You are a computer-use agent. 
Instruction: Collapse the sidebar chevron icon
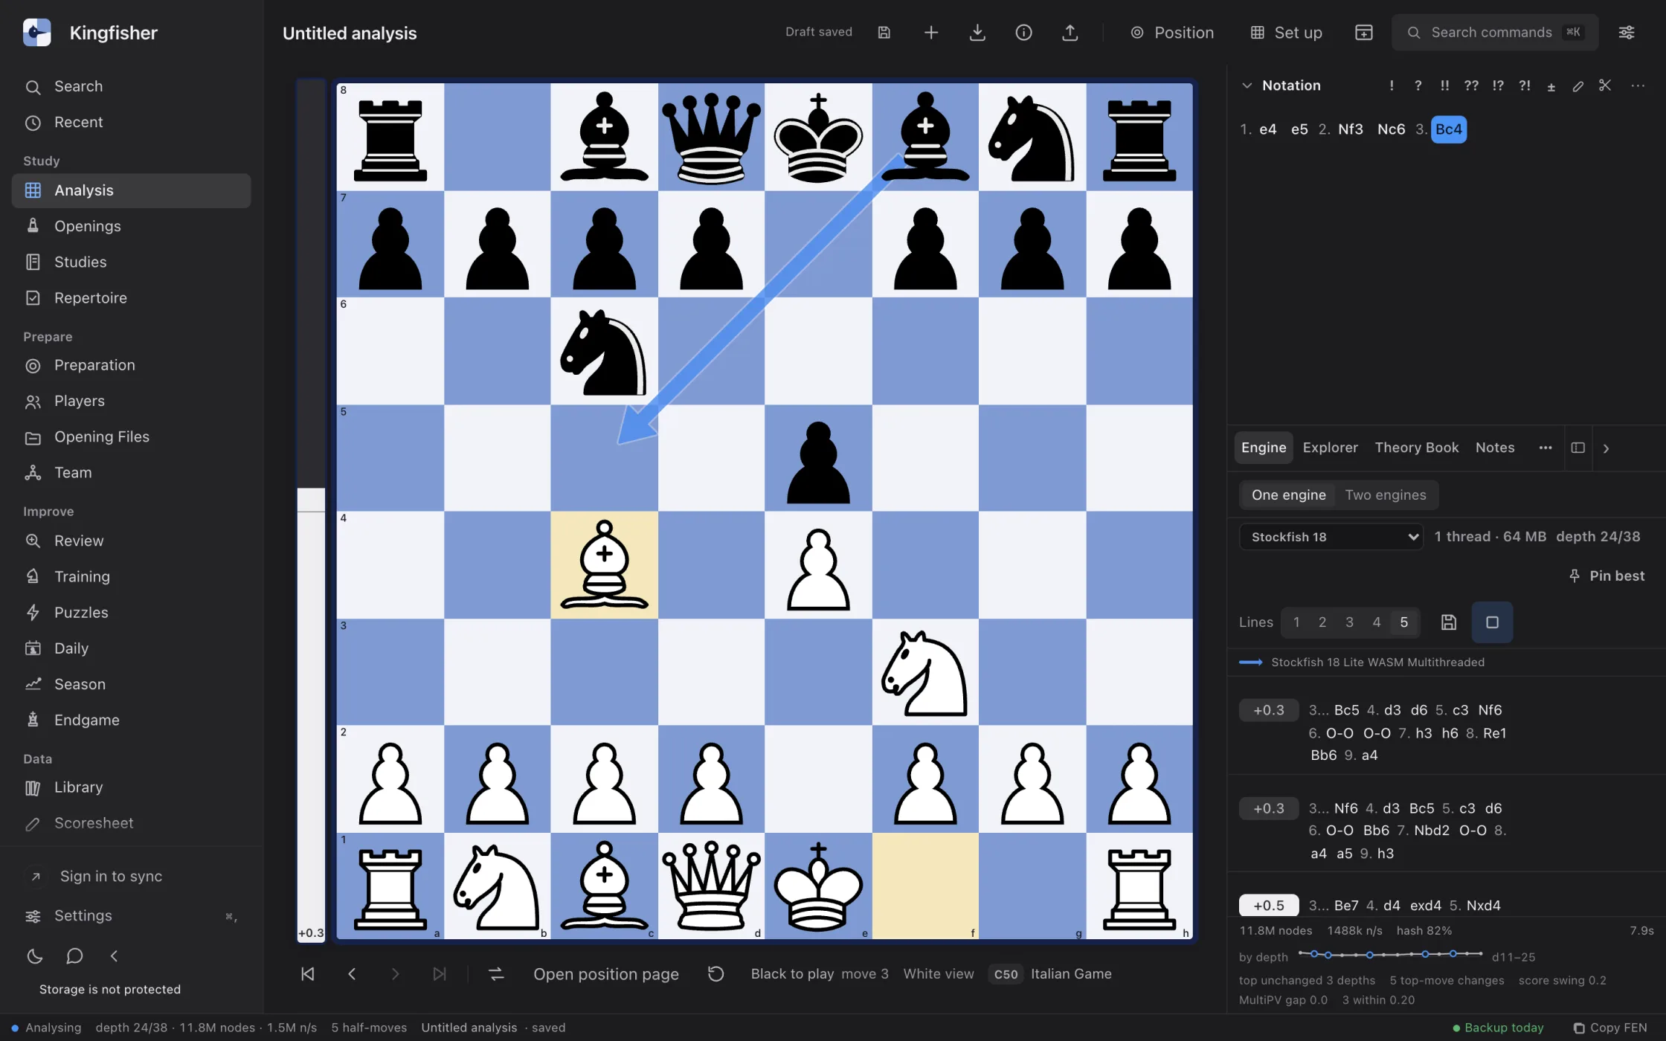115,956
